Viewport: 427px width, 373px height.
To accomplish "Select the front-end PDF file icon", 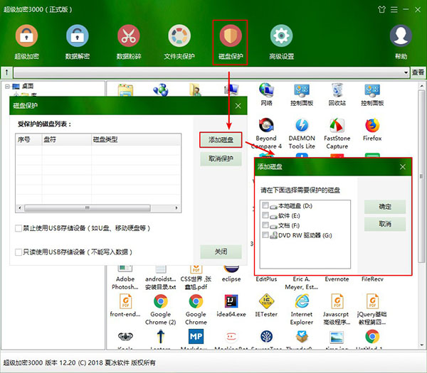I will (125, 306).
